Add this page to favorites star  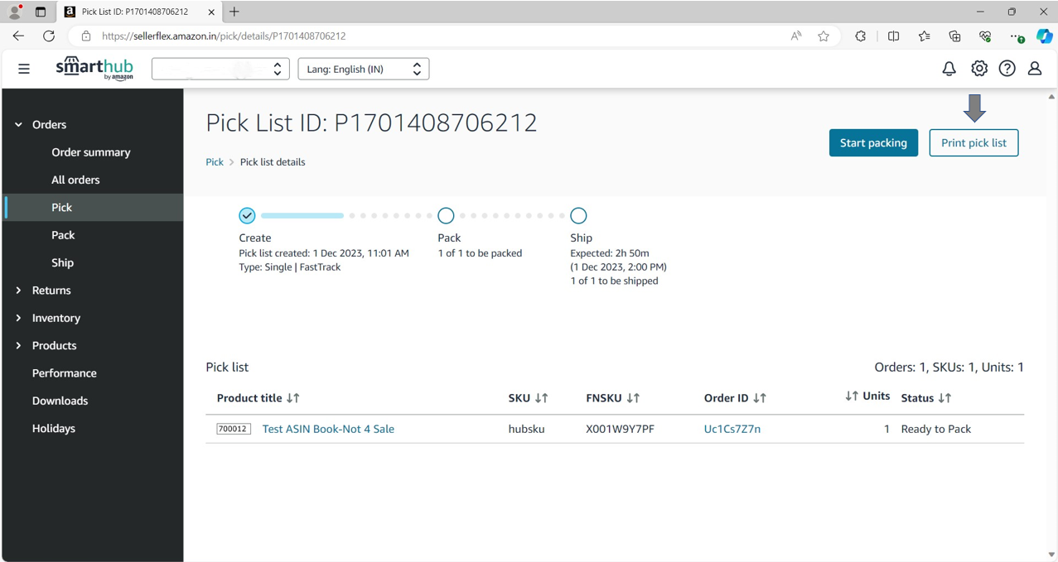824,36
